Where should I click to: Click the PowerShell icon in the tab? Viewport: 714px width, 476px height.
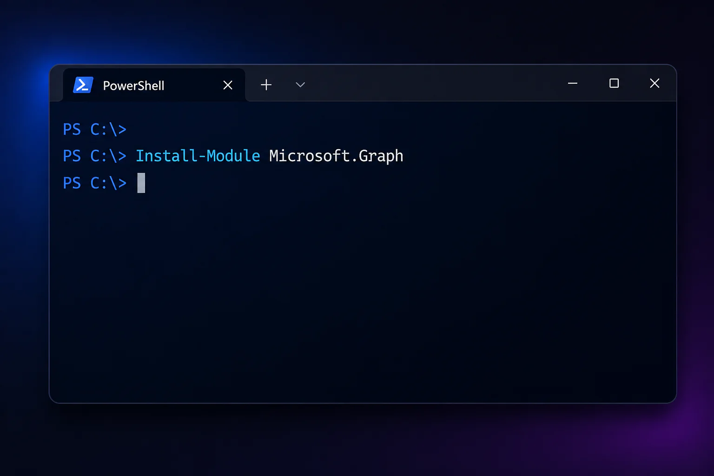(x=83, y=85)
